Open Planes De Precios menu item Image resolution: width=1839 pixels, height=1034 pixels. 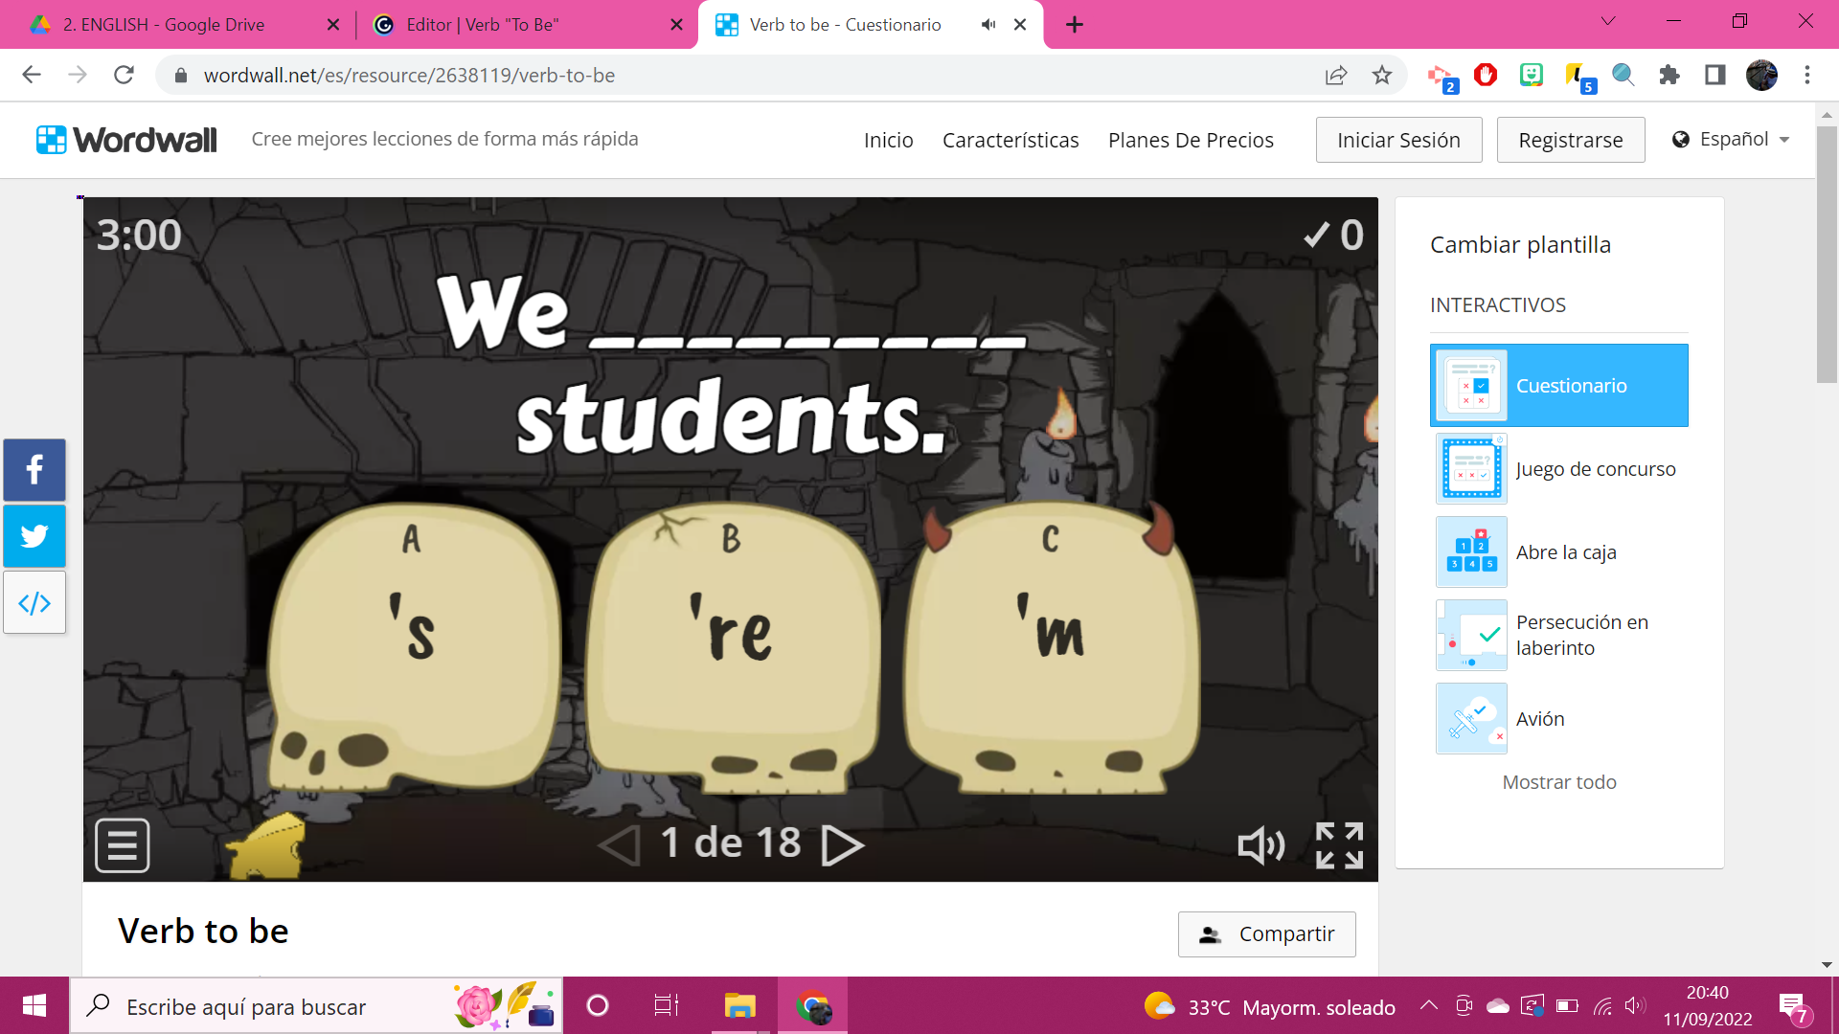(x=1191, y=140)
